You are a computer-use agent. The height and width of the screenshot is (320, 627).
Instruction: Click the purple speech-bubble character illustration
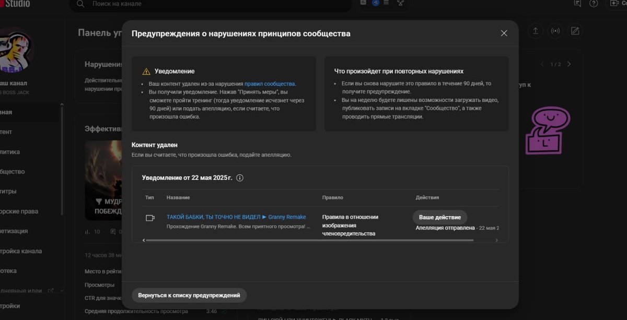(548, 131)
